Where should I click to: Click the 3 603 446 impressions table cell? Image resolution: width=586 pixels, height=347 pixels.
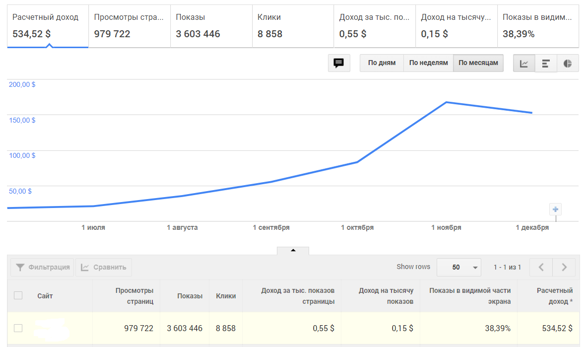coord(185,328)
